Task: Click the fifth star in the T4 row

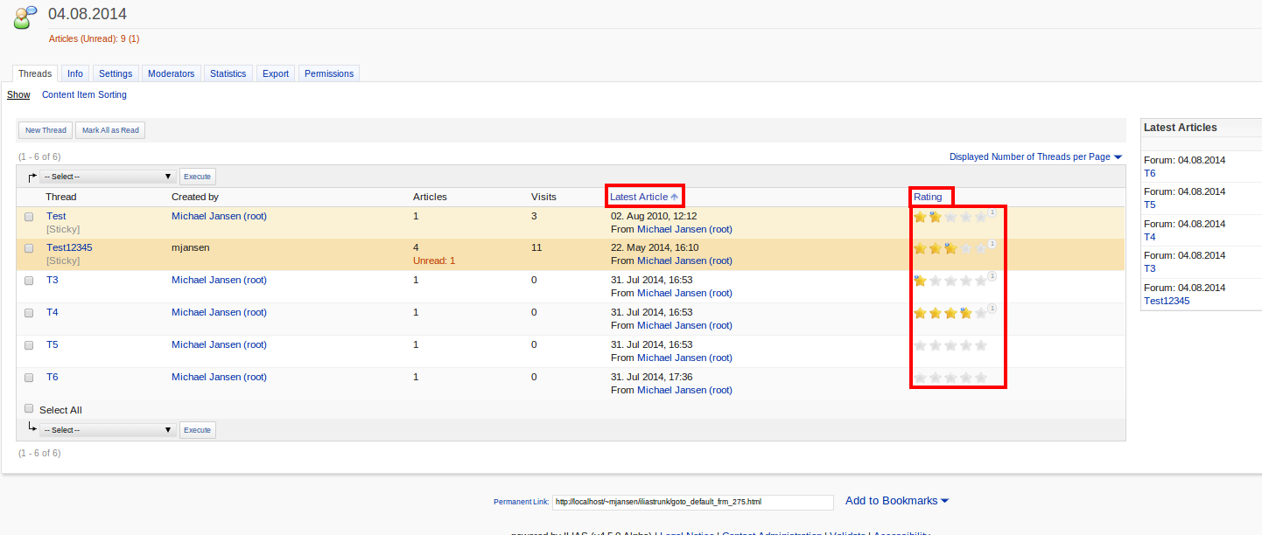Action: coord(980,313)
